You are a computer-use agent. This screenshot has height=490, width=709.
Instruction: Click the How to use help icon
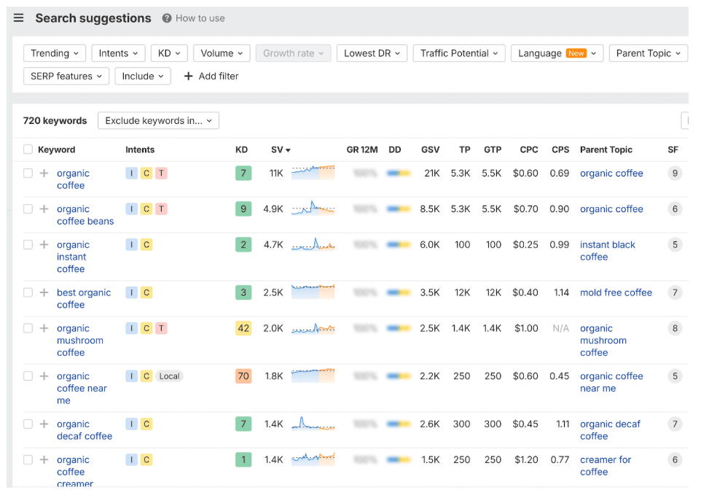(x=167, y=18)
